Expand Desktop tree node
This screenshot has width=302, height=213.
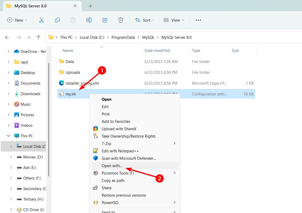click(8, 73)
